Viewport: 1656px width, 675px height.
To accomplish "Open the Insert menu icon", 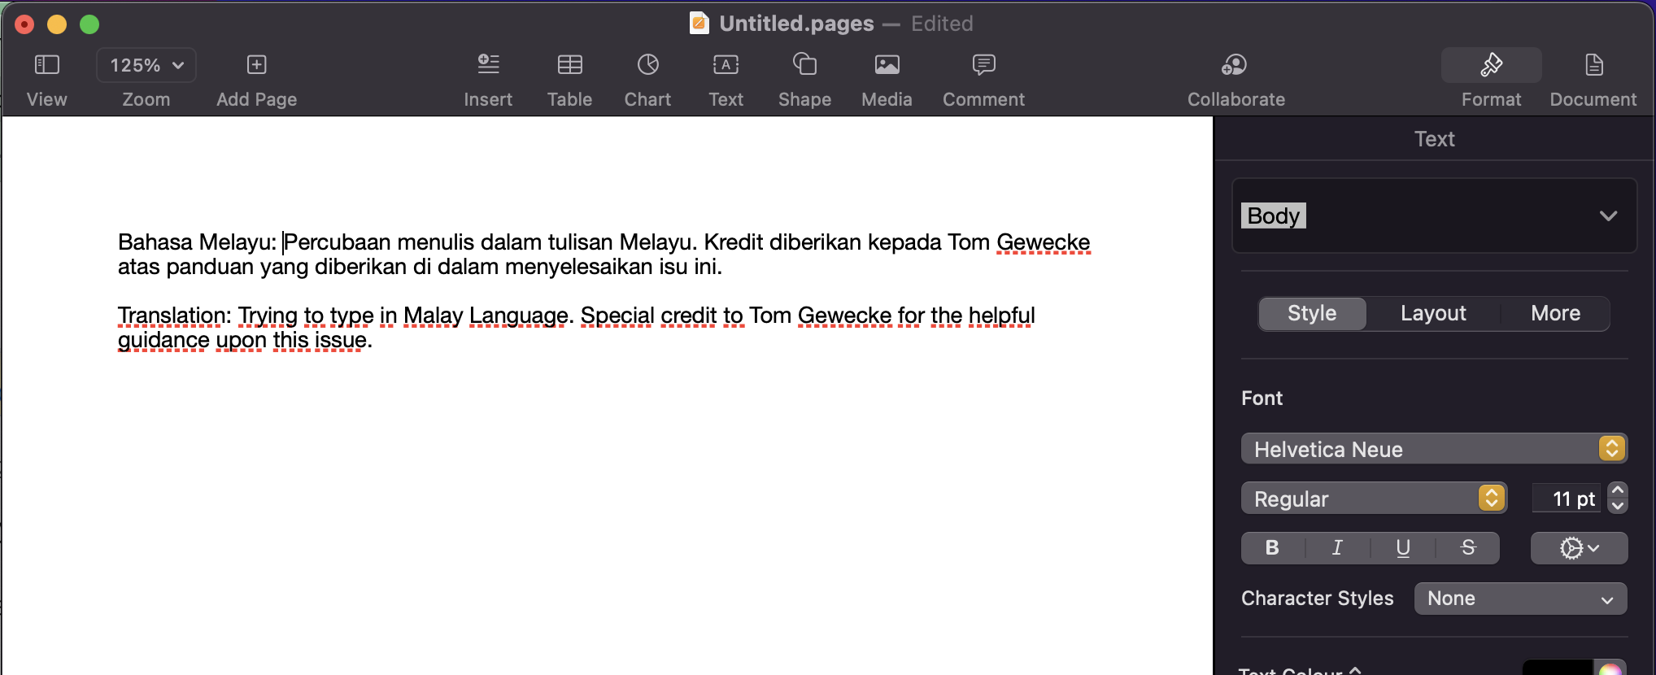I will [488, 64].
